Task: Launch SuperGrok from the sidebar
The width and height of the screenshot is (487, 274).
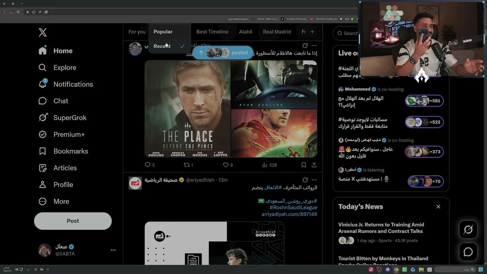Action: click(62, 118)
